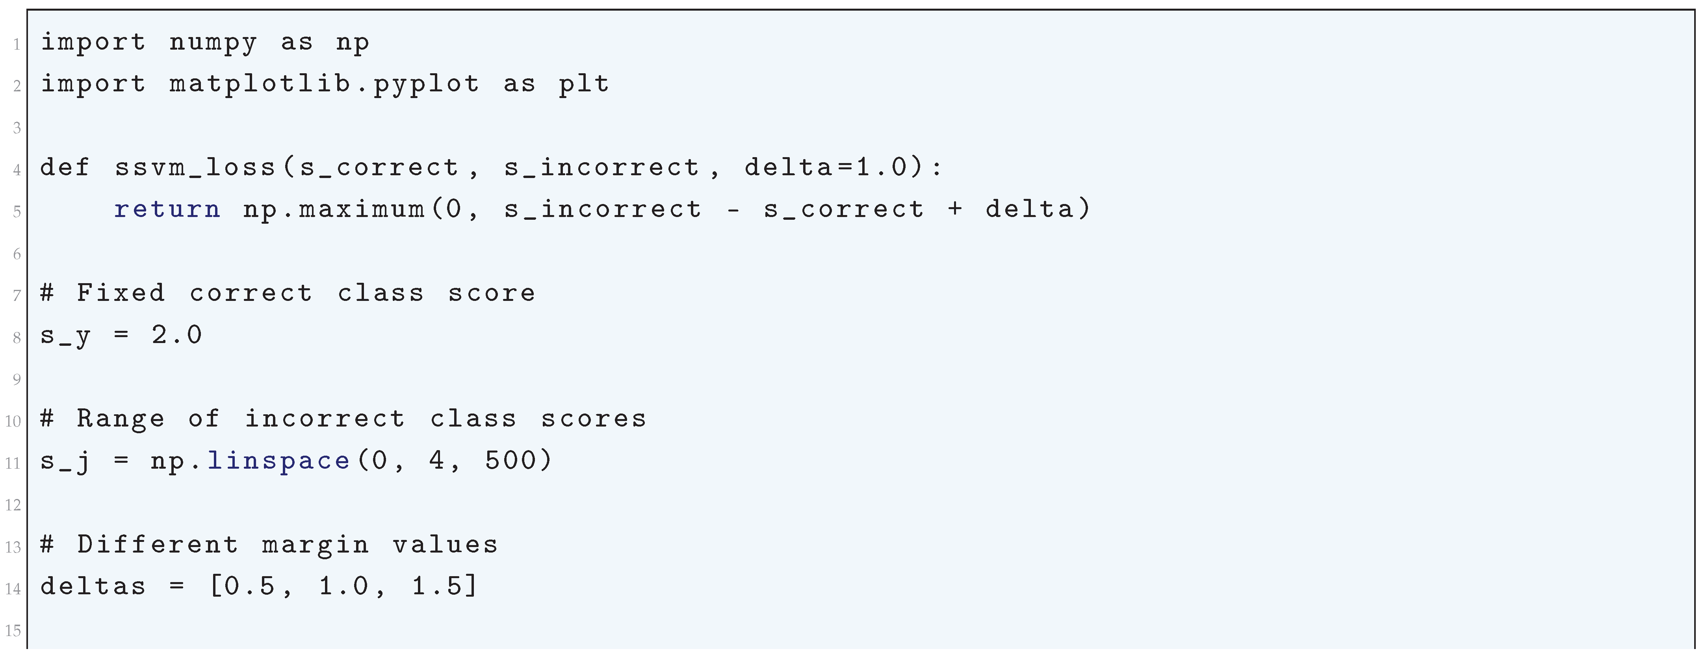Click 'np.maximum' in the return statement
The image size is (1706, 664).
(x=334, y=209)
